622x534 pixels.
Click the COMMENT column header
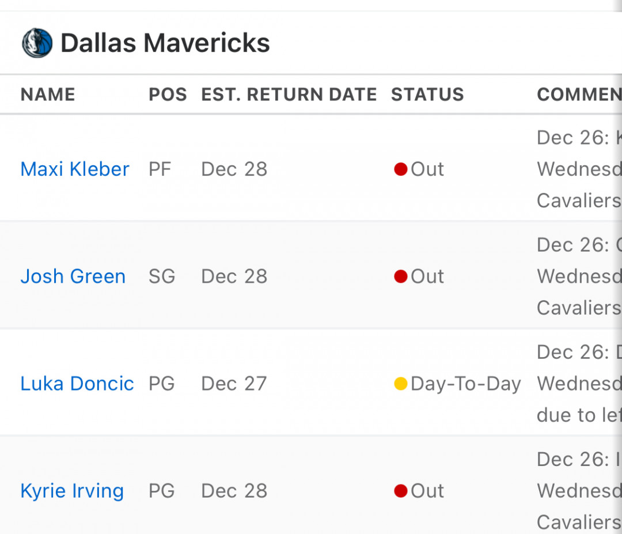coord(579,94)
